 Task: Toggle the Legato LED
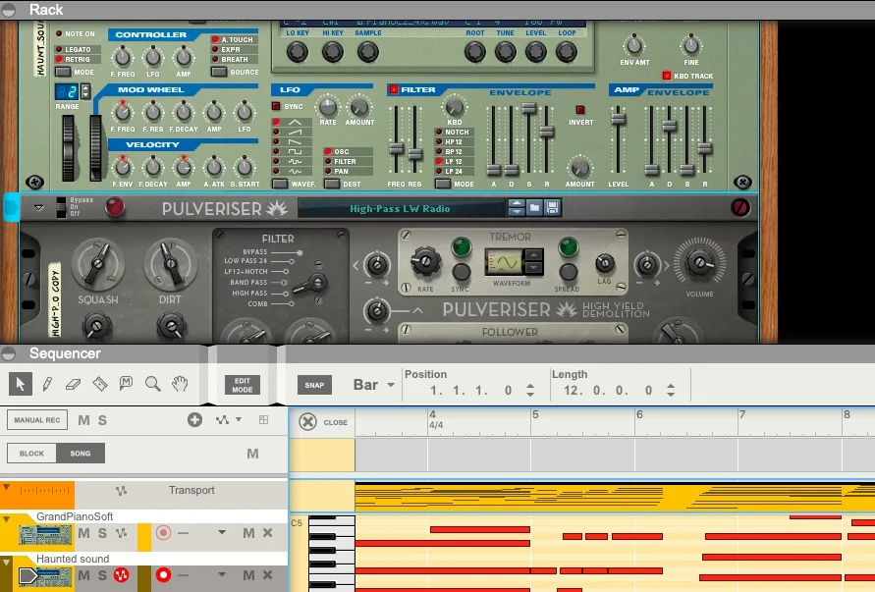pos(59,50)
